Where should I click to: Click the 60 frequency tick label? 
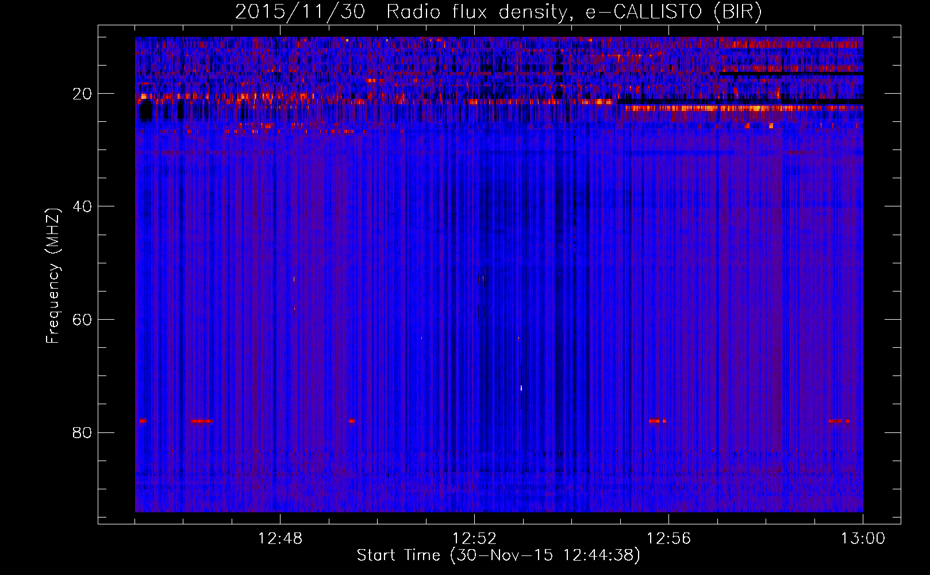[83, 320]
